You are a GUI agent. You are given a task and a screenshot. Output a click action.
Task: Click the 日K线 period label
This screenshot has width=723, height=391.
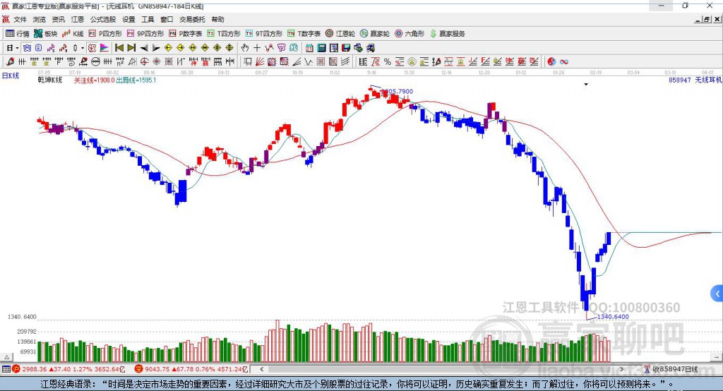pyautogui.click(x=11, y=76)
